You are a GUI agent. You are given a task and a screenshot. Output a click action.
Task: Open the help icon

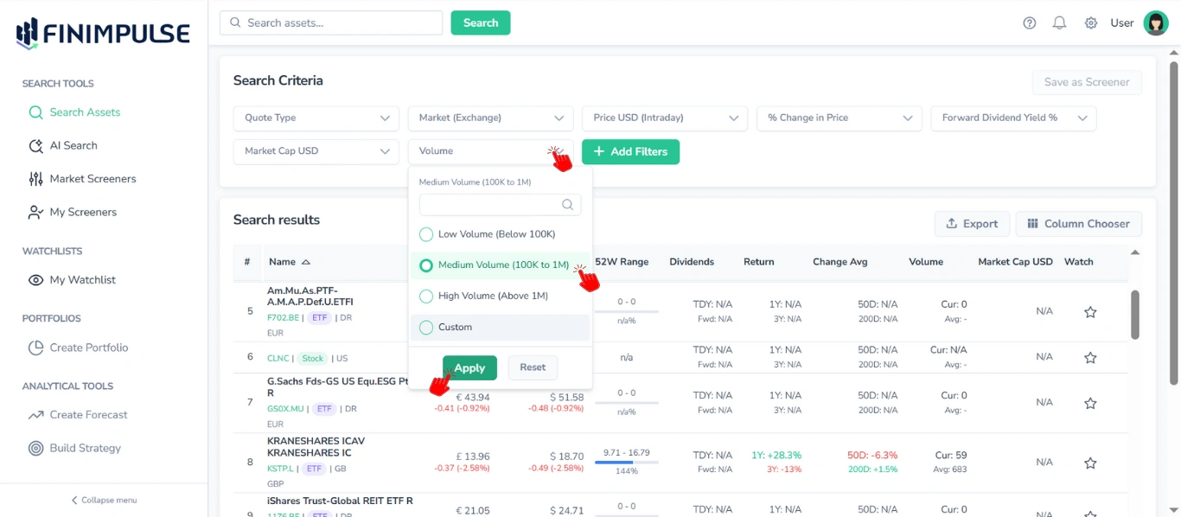point(1029,22)
